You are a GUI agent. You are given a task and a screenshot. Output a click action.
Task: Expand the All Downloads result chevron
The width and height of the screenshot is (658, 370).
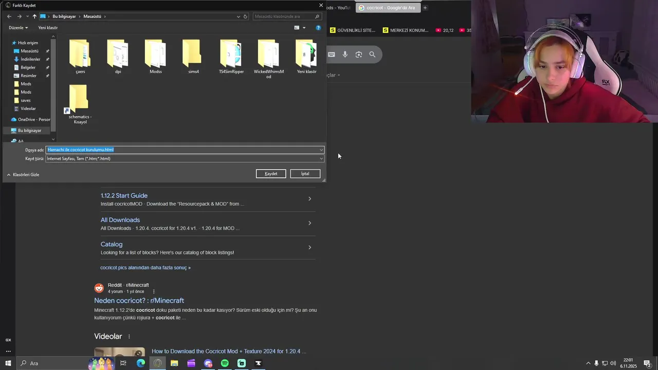coord(309,223)
